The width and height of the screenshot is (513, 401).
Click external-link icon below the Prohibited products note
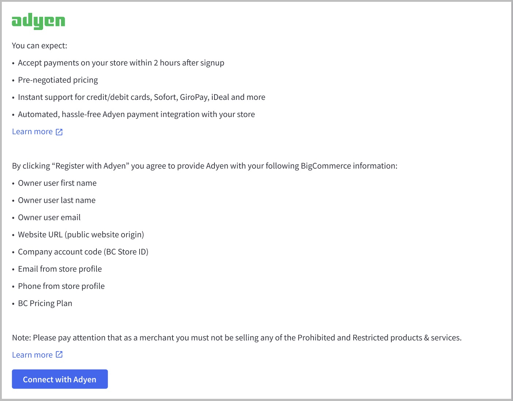click(59, 355)
